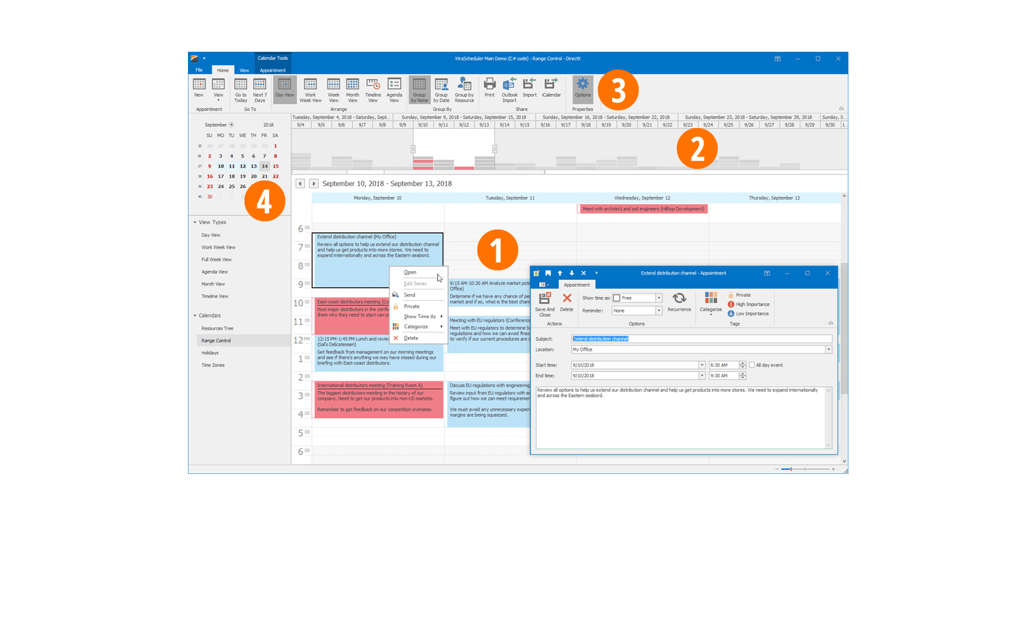Switch to Agenda View in the ribbon
Screen dimensions: 1035x617
pos(394,90)
